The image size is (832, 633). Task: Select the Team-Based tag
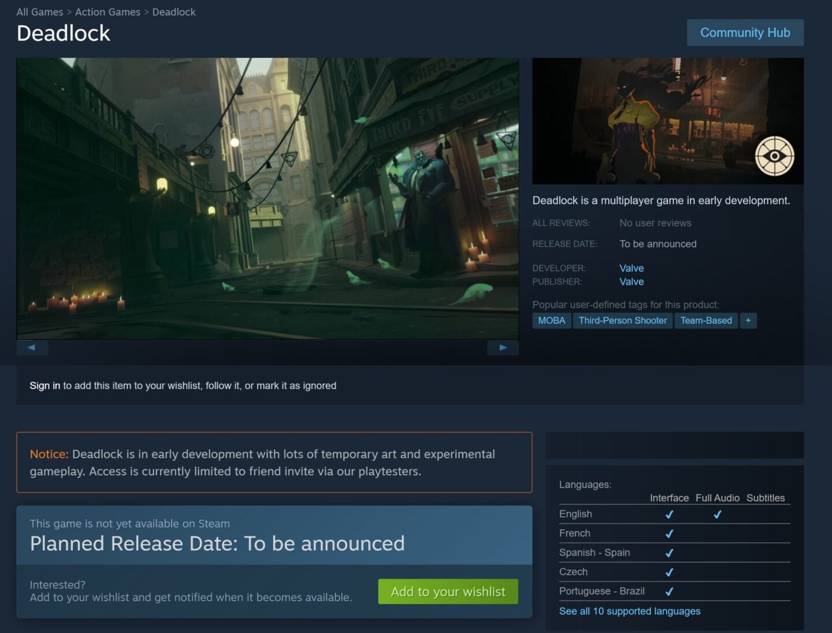[x=706, y=320]
